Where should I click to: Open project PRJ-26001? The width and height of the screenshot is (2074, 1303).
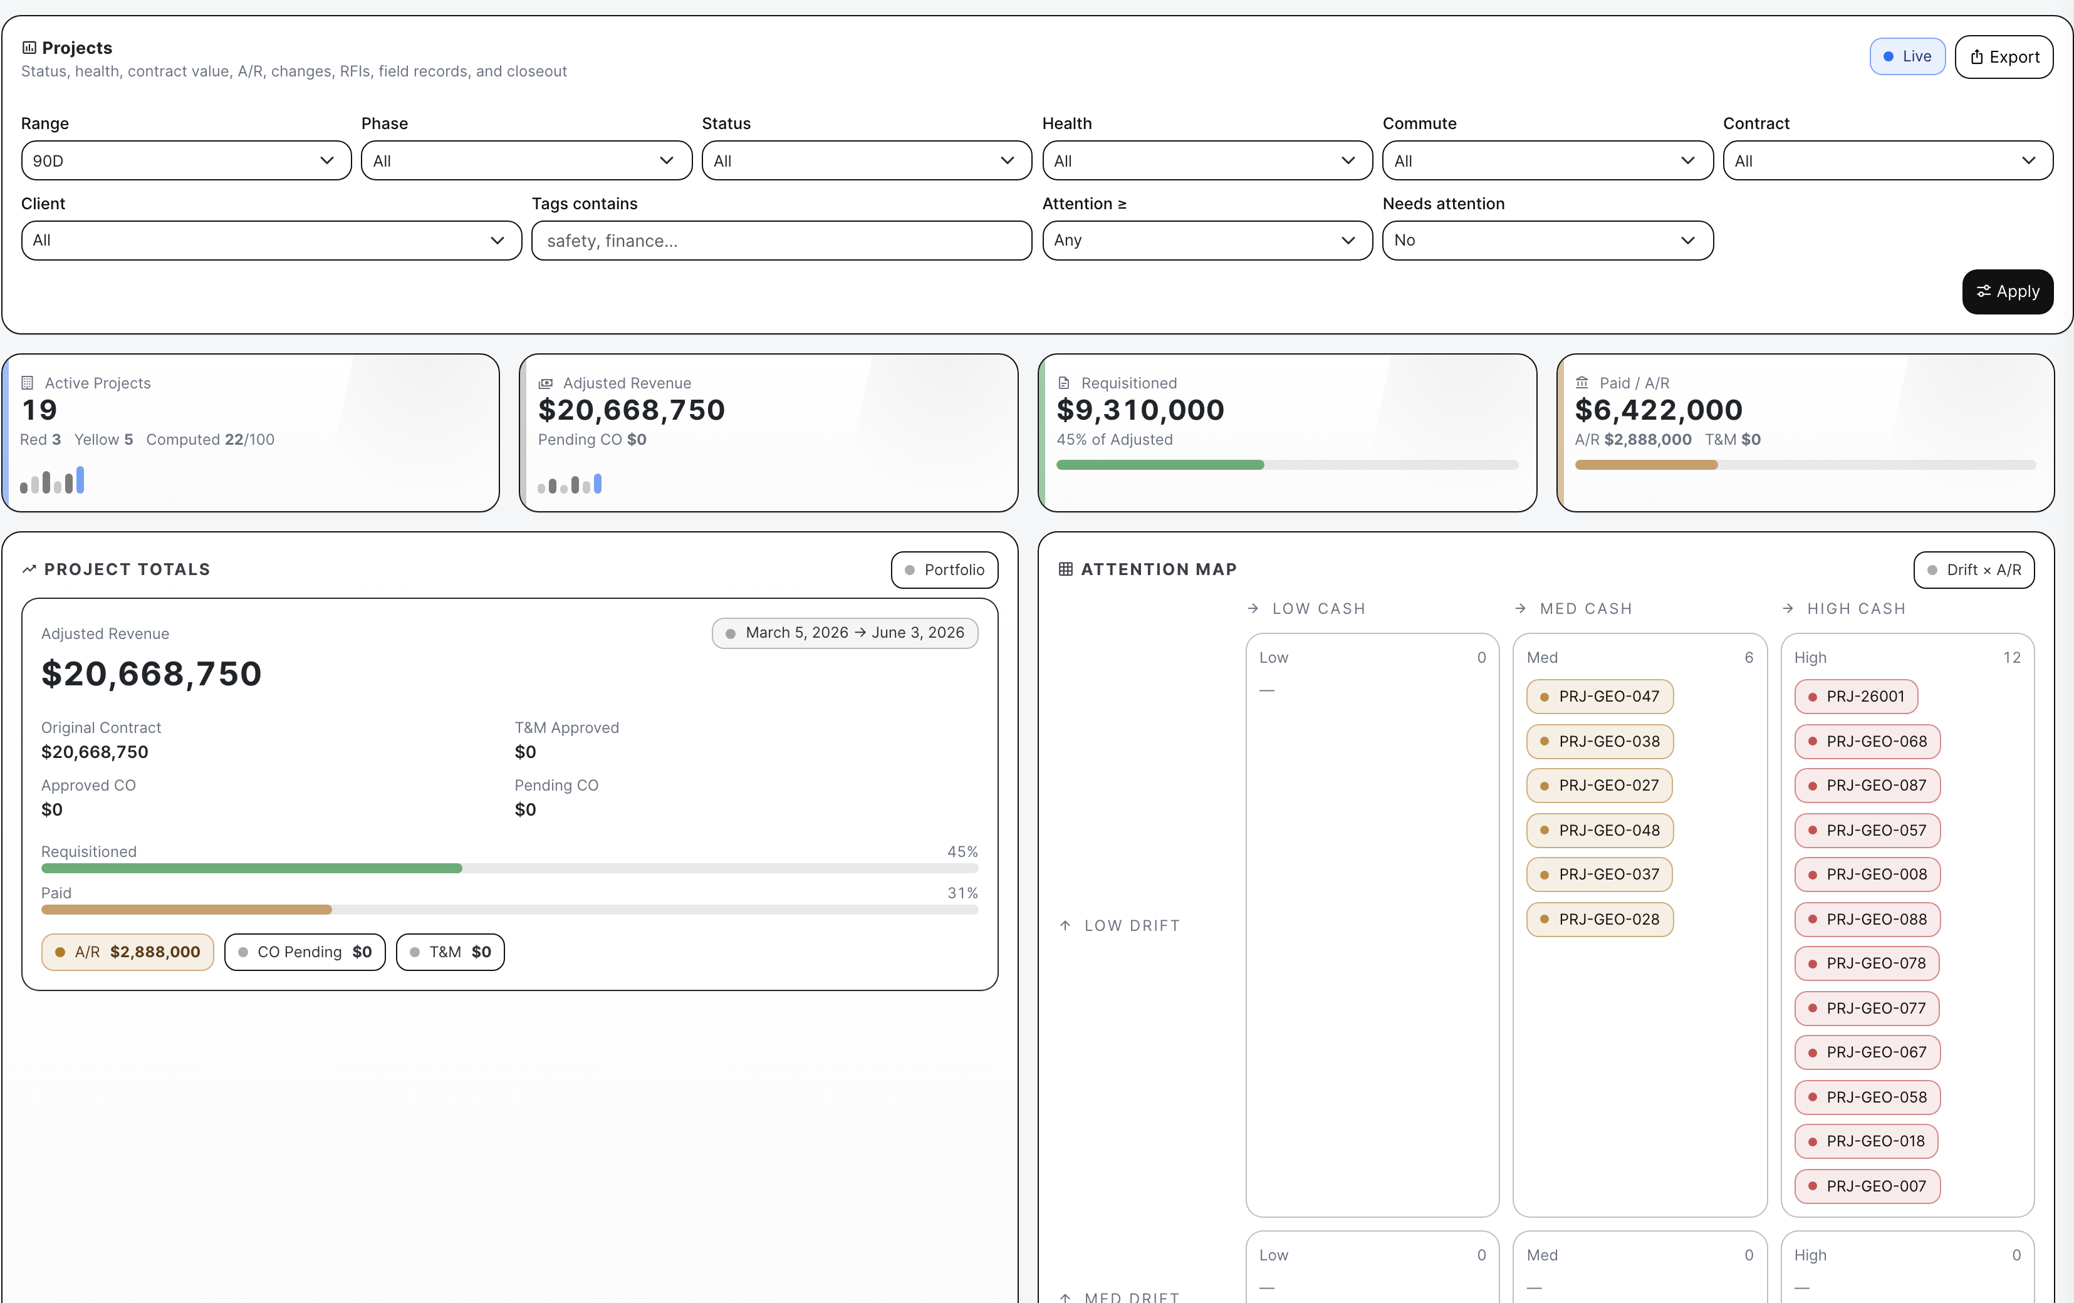coord(1856,696)
